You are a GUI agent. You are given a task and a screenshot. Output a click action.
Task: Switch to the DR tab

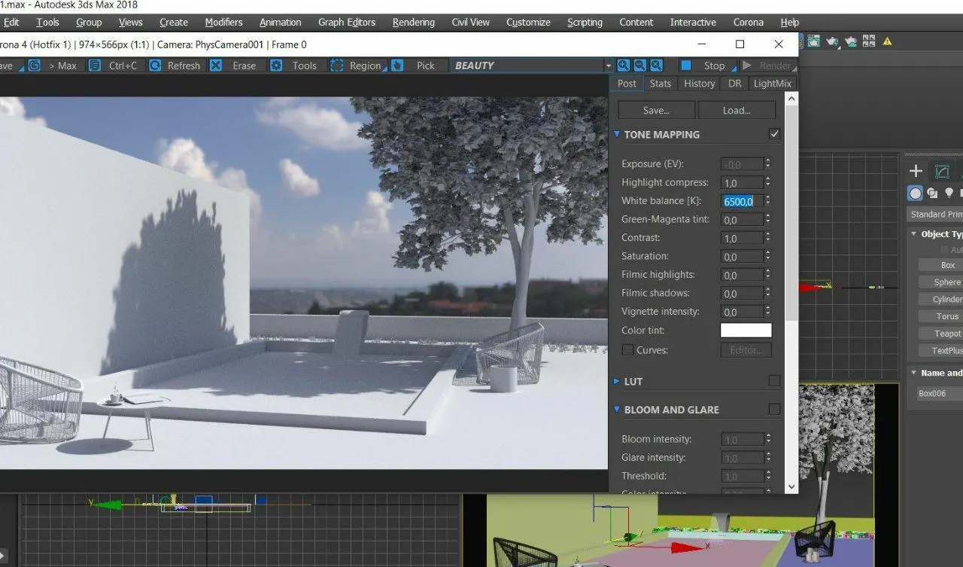point(734,84)
